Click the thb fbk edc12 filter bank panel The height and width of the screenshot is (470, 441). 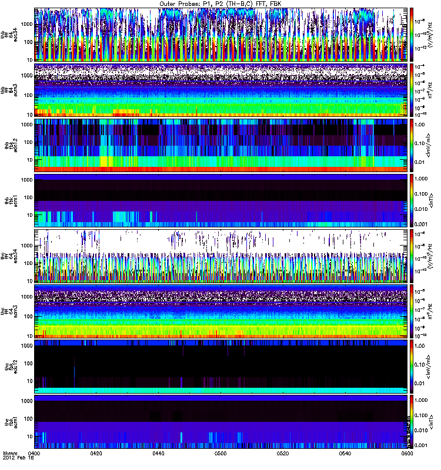coord(220,145)
